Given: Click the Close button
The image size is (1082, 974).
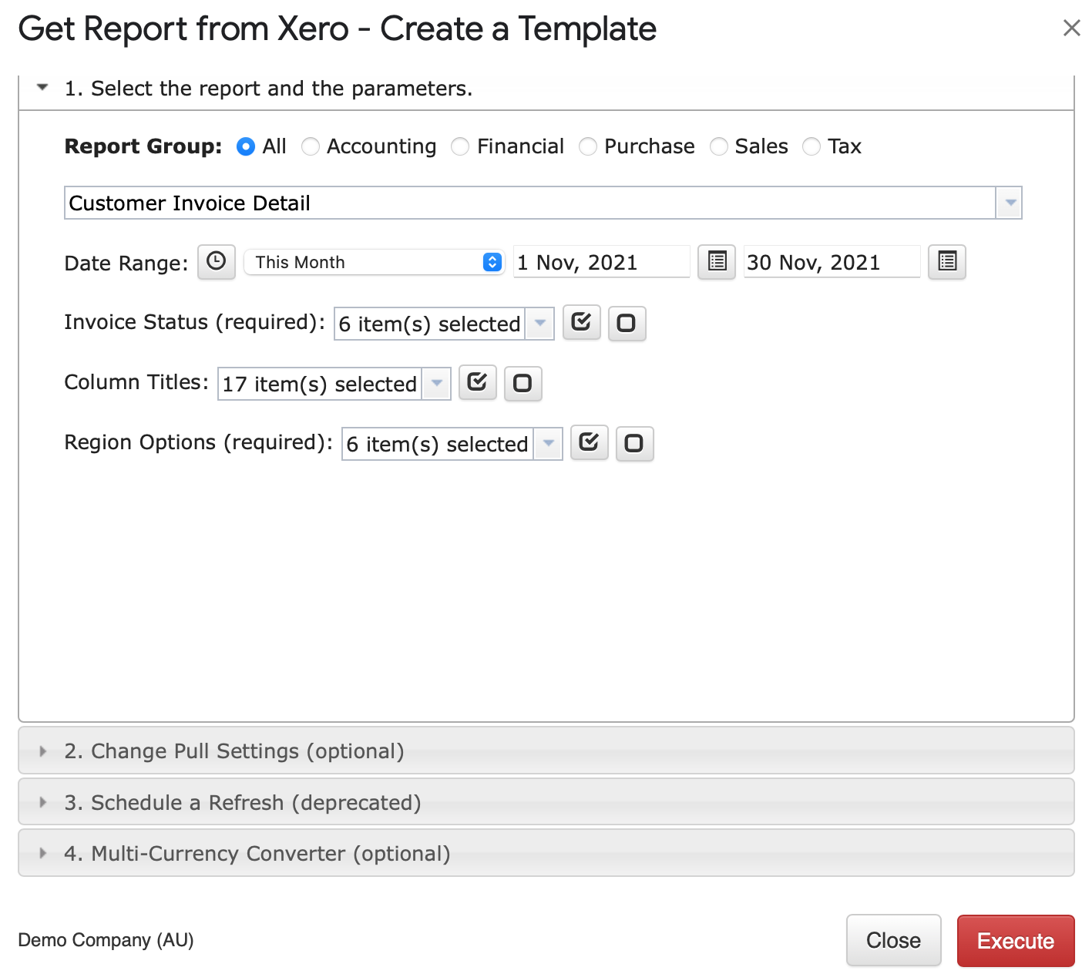Looking at the screenshot, I should coord(893,940).
